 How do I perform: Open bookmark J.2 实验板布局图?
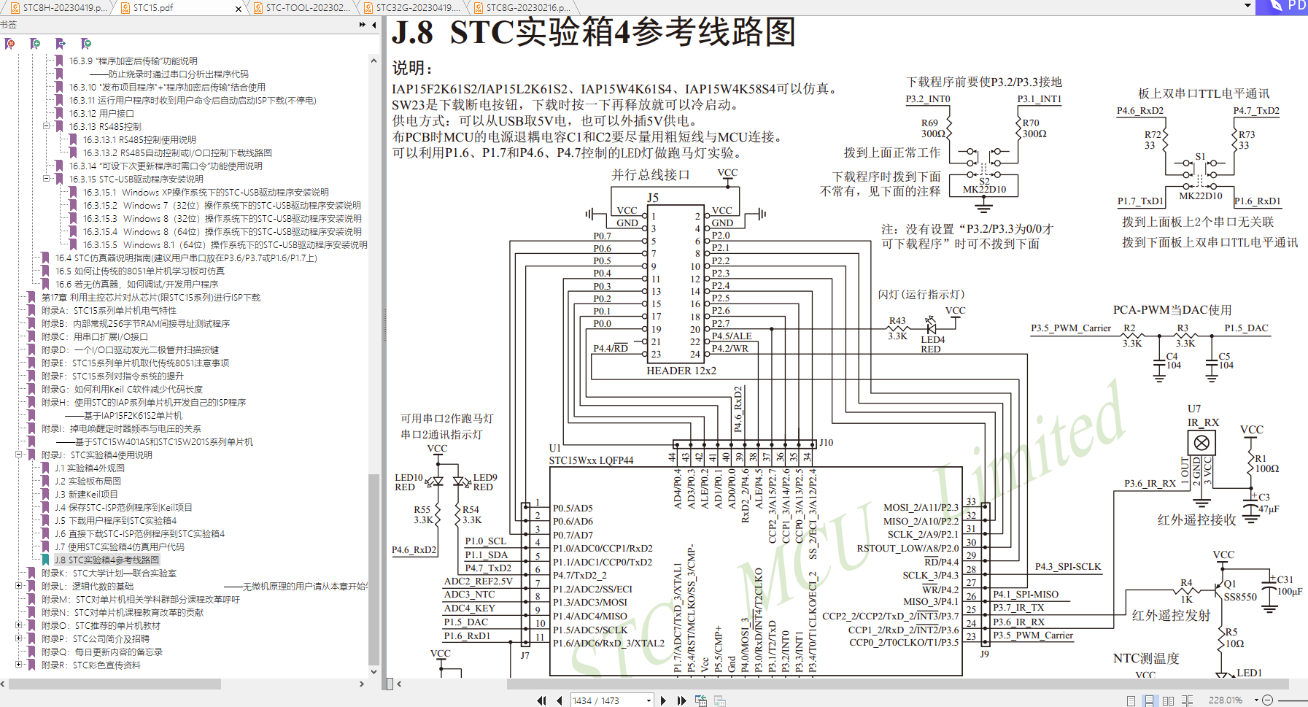click(88, 481)
